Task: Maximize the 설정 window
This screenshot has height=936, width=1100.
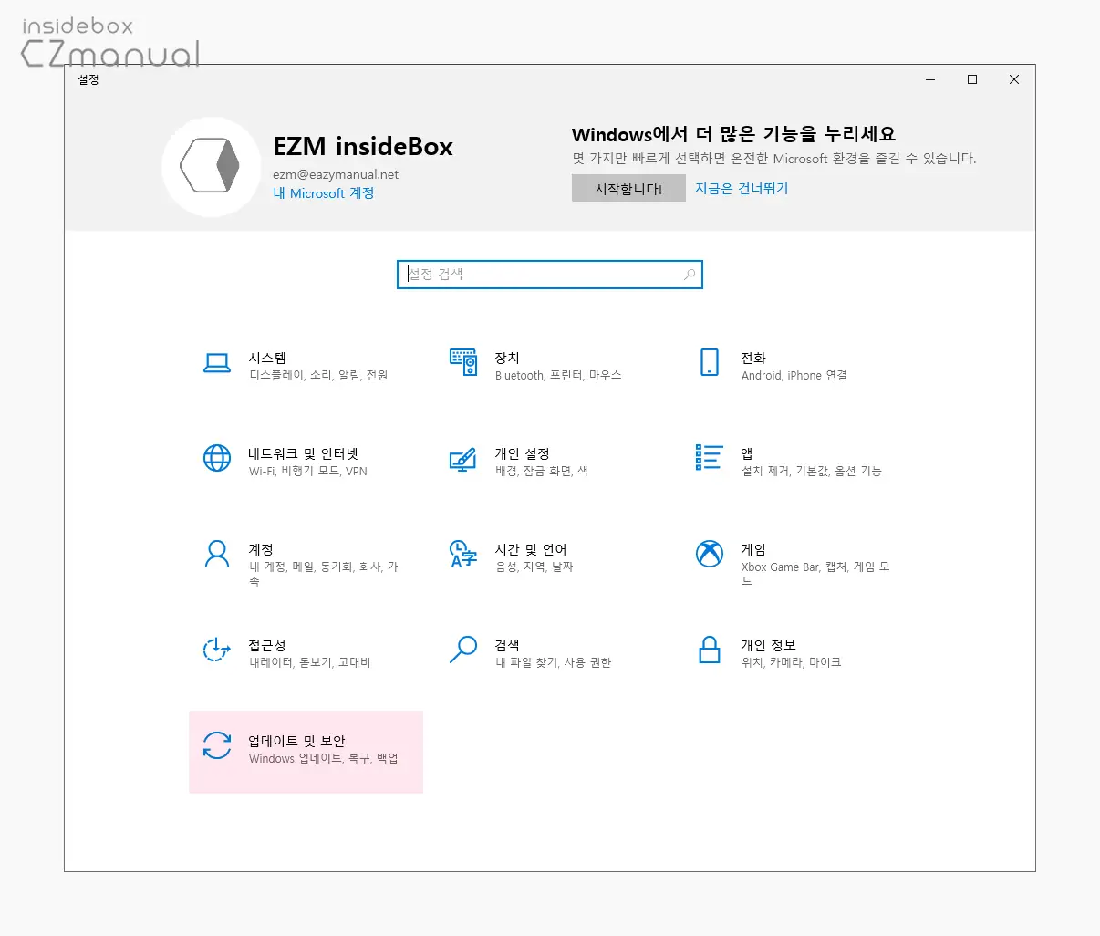Action: point(972,80)
